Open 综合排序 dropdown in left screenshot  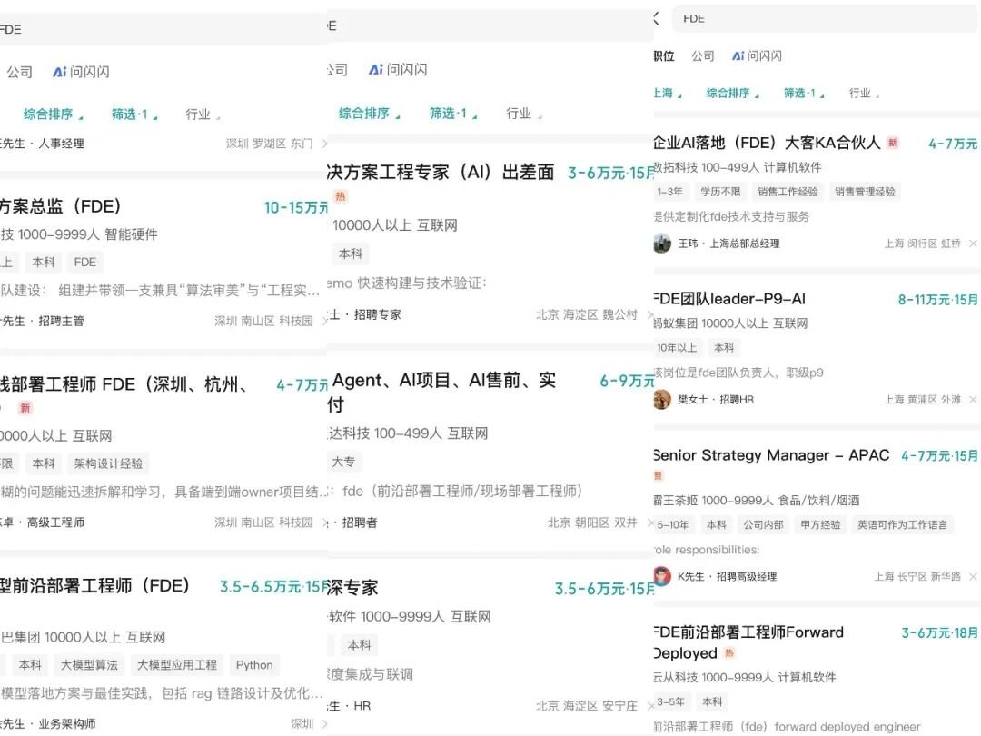coord(54,114)
